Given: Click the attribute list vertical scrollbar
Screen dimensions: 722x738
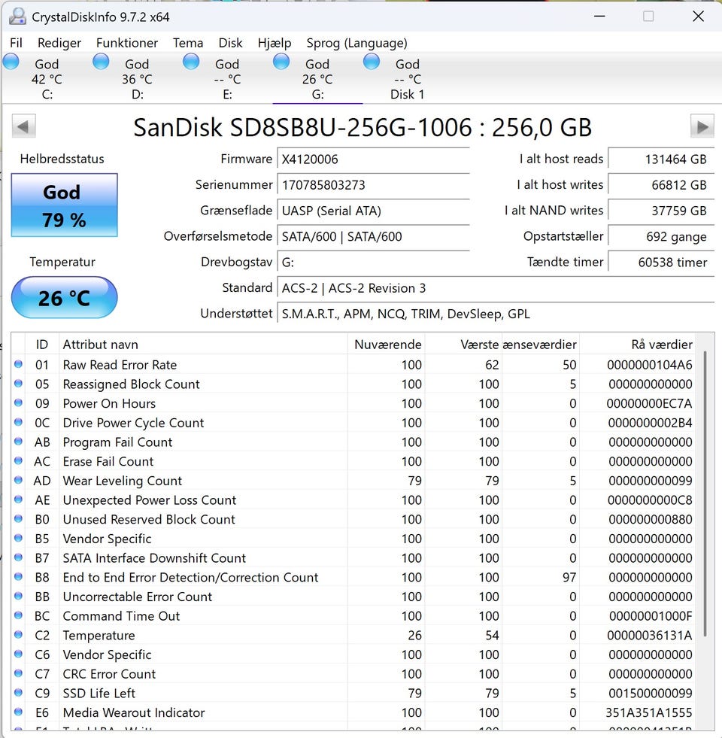Looking at the screenshot, I should pyautogui.click(x=705, y=494).
